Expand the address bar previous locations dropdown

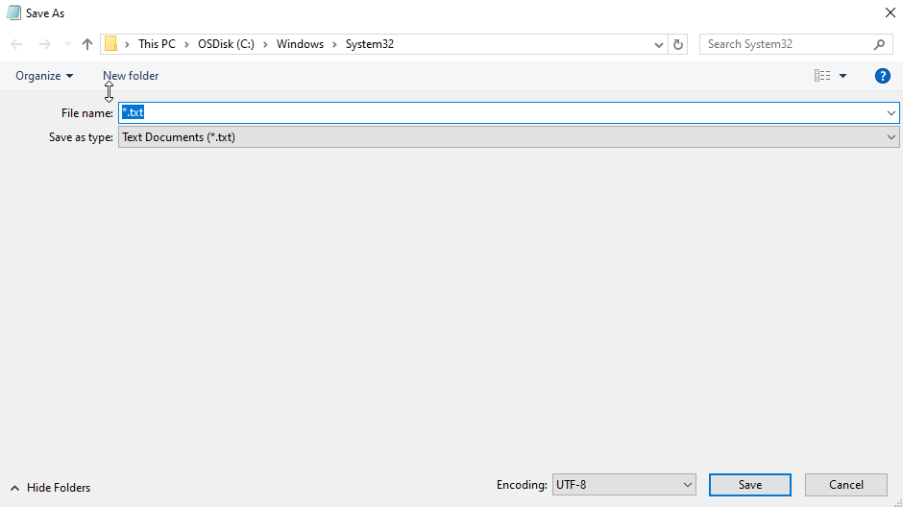pos(659,44)
